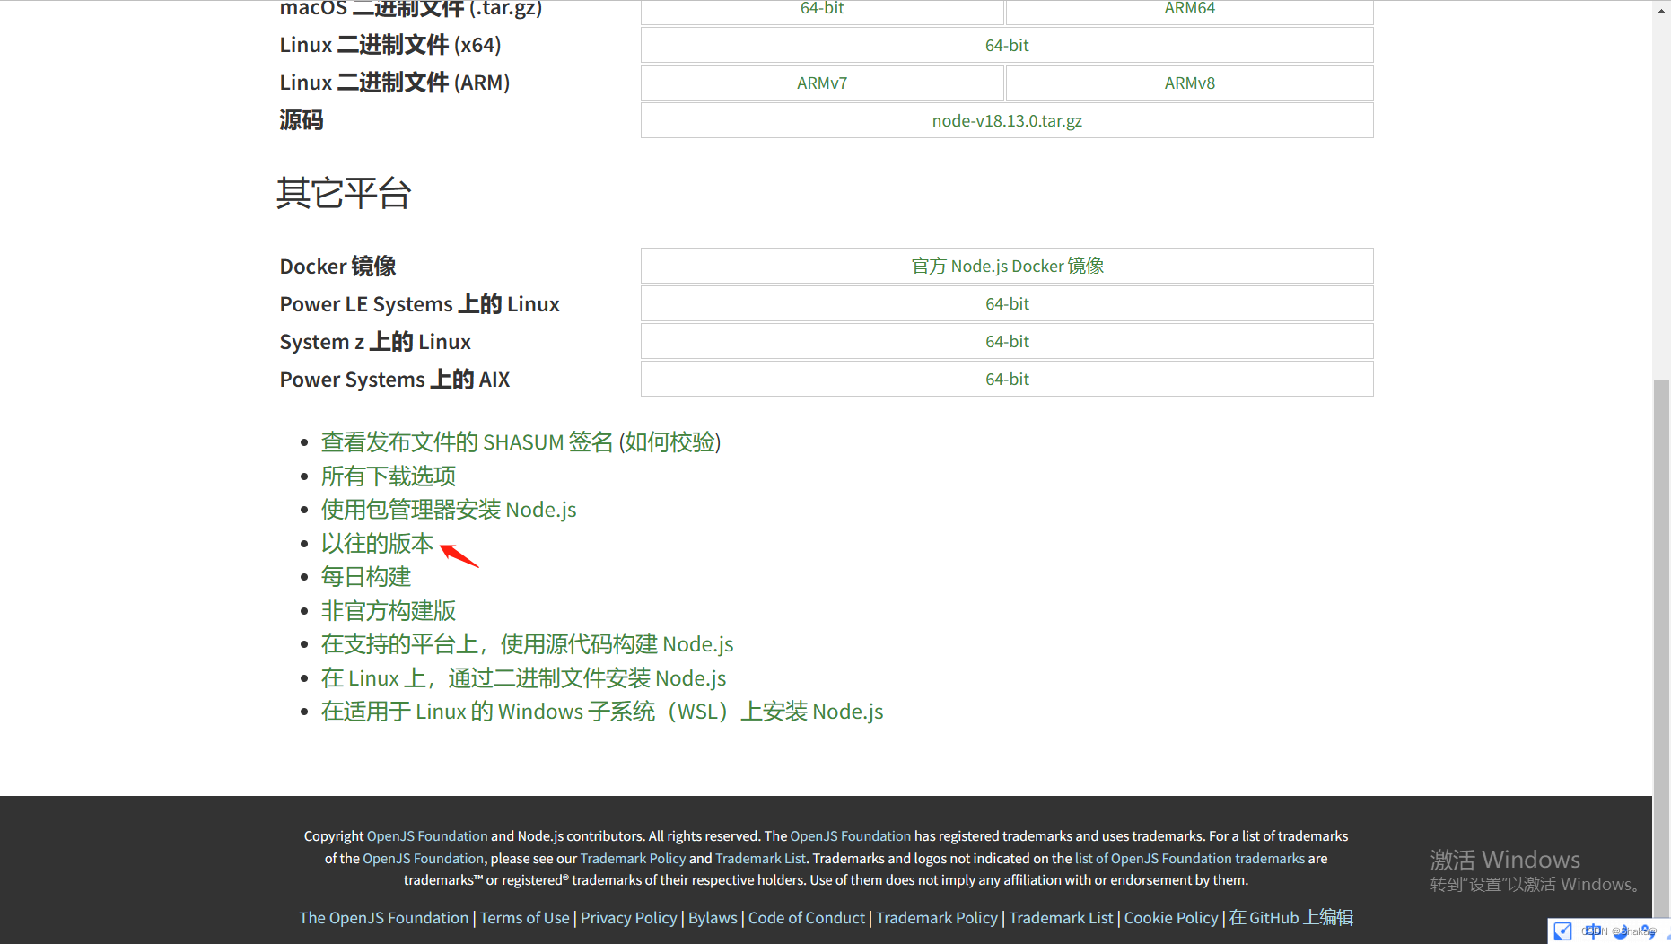Click 'System z 上的 Linux' label
This screenshot has height=944, width=1671.
tap(375, 342)
